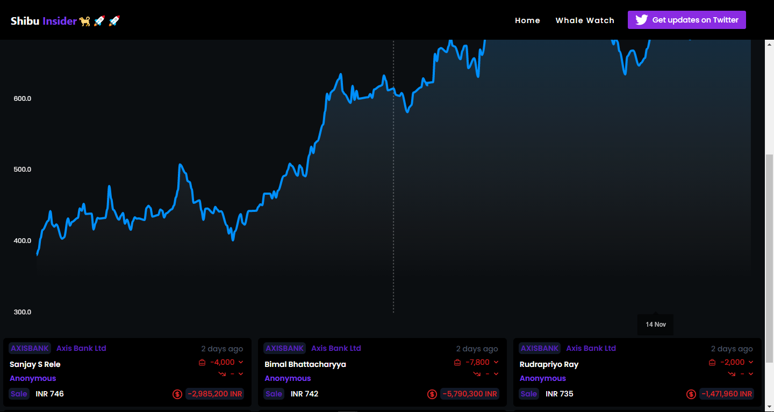Click the INR 742 price text
The image size is (774, 412).
(305, 394)
